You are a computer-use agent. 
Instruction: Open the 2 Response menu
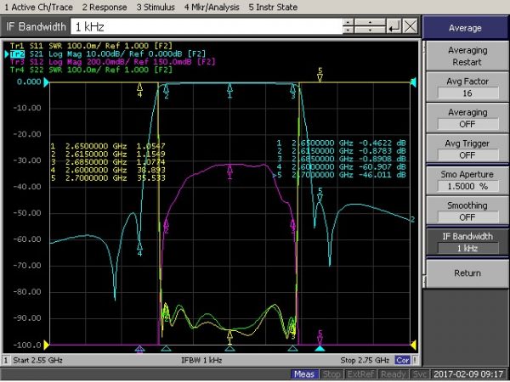click(105, 7)
